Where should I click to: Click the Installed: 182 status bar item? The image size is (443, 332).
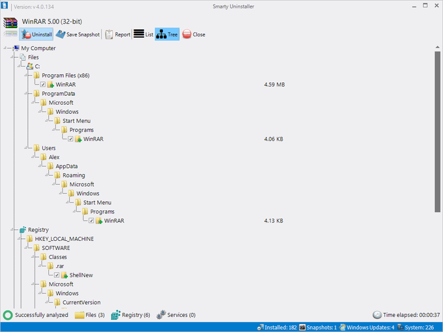(277, 327)
